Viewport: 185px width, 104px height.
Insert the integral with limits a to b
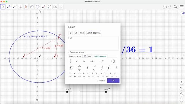click(x=94, y=68)
